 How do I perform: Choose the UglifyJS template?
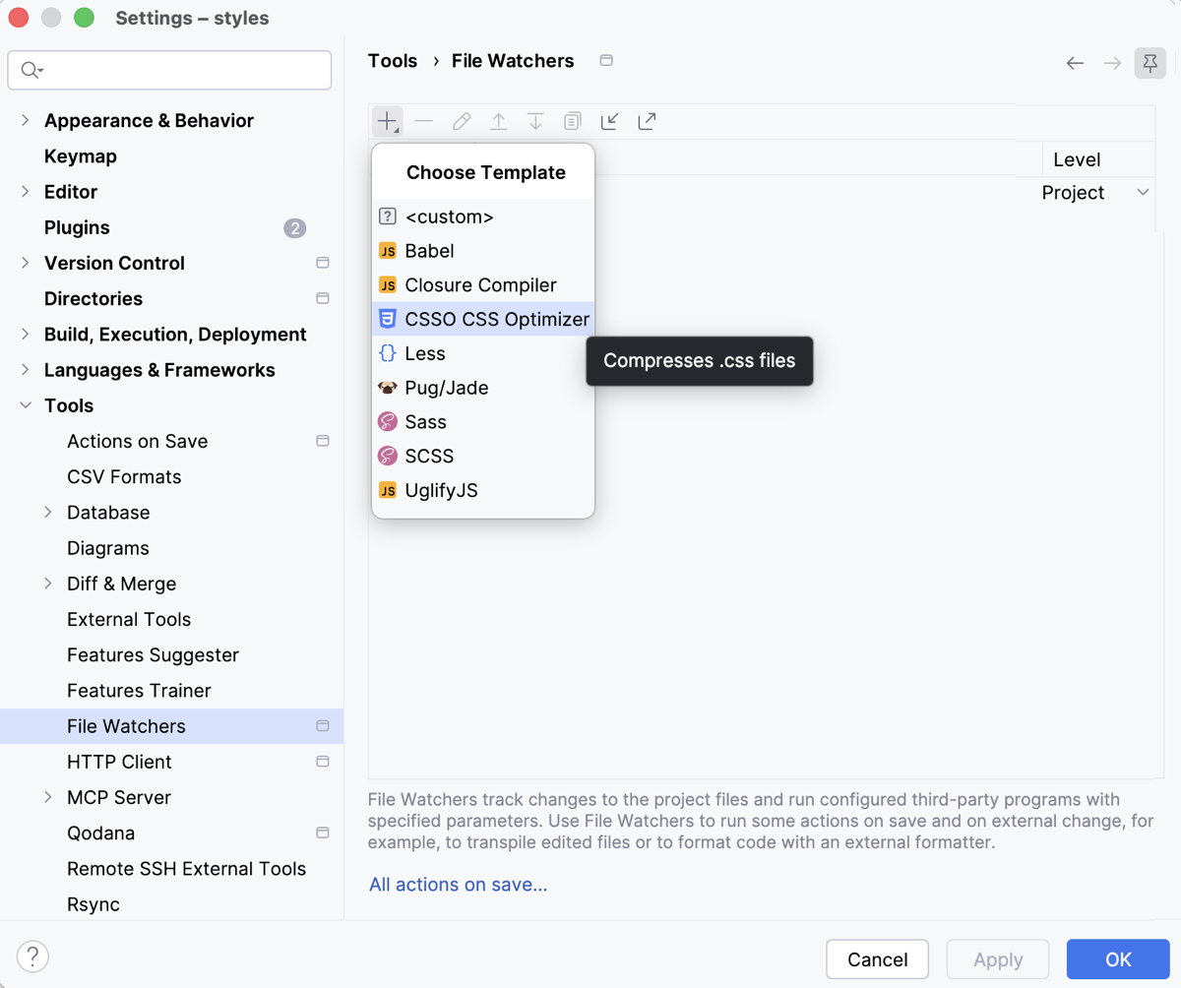[x=483, y=490]
